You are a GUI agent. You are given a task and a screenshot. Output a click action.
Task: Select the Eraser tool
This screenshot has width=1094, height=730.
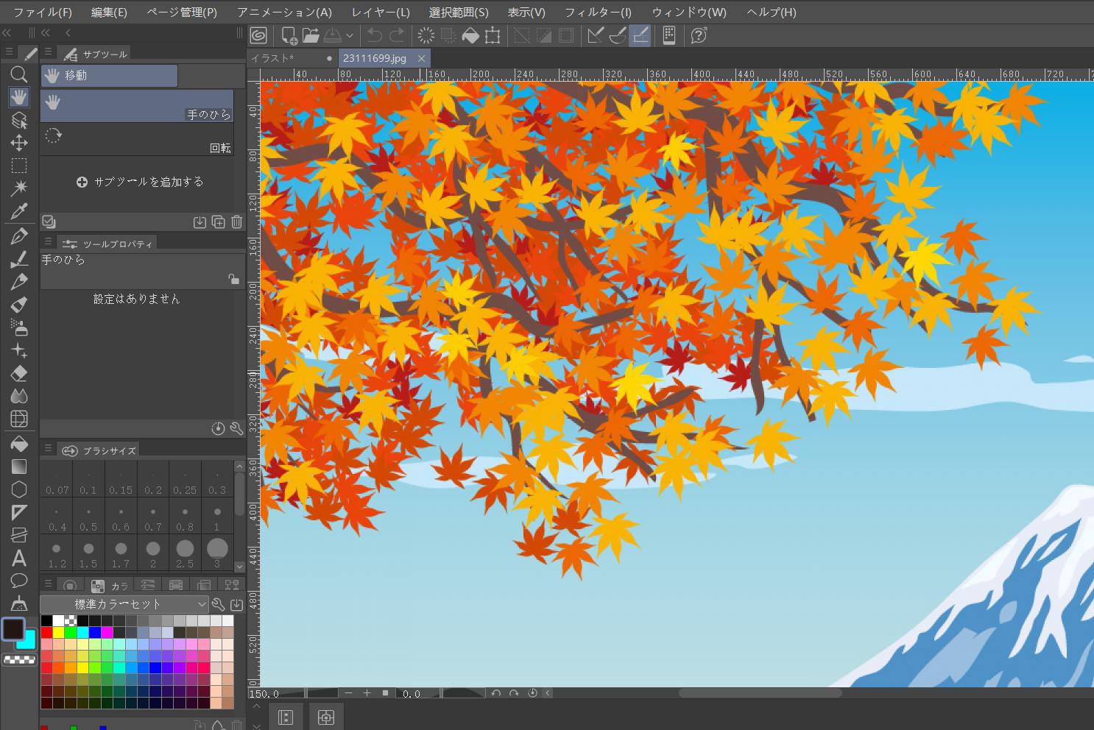tap(19, 373)
